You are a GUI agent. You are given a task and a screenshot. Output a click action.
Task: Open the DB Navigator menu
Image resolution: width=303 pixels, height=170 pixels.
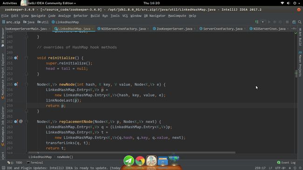pos(155,16)
